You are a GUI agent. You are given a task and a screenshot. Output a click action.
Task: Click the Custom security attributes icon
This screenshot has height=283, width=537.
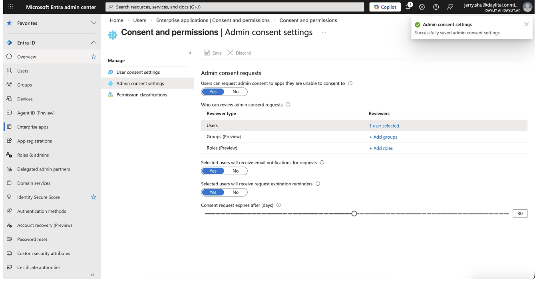(9, 254)
